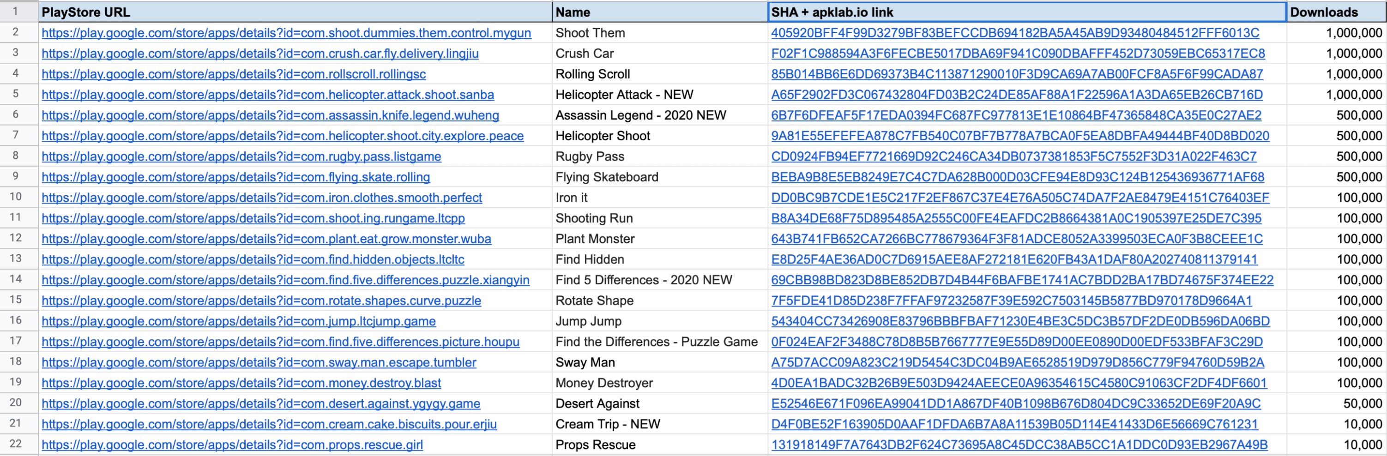The image size is (1387, 456).
Task: Select row 22 by its row header
Action: click(x=16, y=444)
